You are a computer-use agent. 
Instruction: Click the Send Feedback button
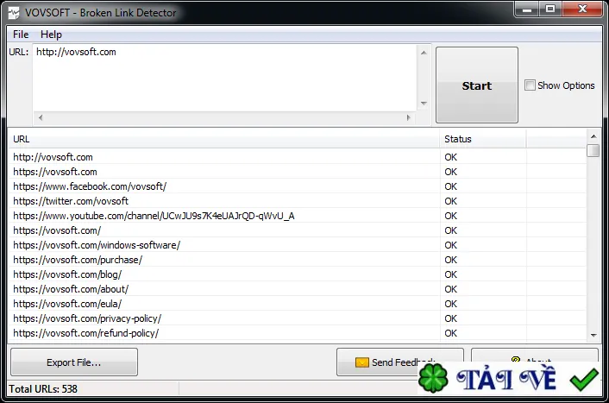[x=400, y=362]
